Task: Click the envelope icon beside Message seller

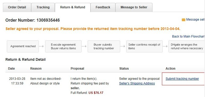Action: [183, 20]
